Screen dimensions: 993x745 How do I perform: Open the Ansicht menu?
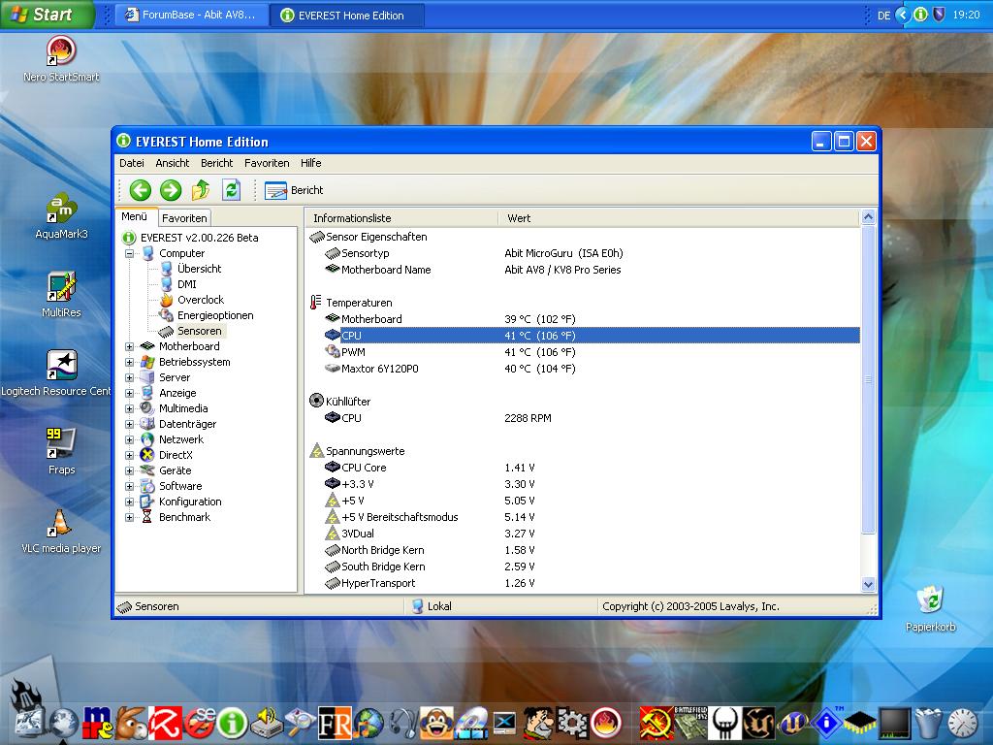coord(173,163)
